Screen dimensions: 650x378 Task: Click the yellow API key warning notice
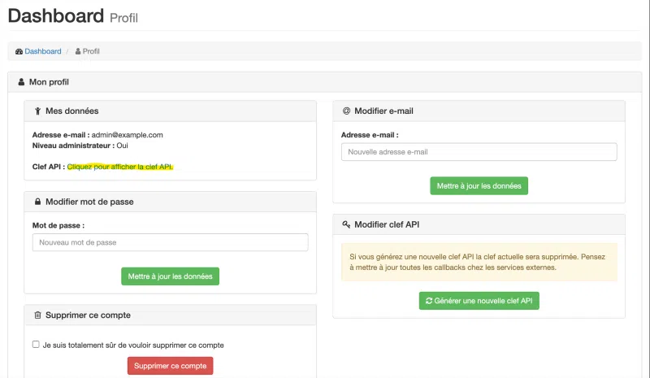pyautogui.click(x=479, y=262)
